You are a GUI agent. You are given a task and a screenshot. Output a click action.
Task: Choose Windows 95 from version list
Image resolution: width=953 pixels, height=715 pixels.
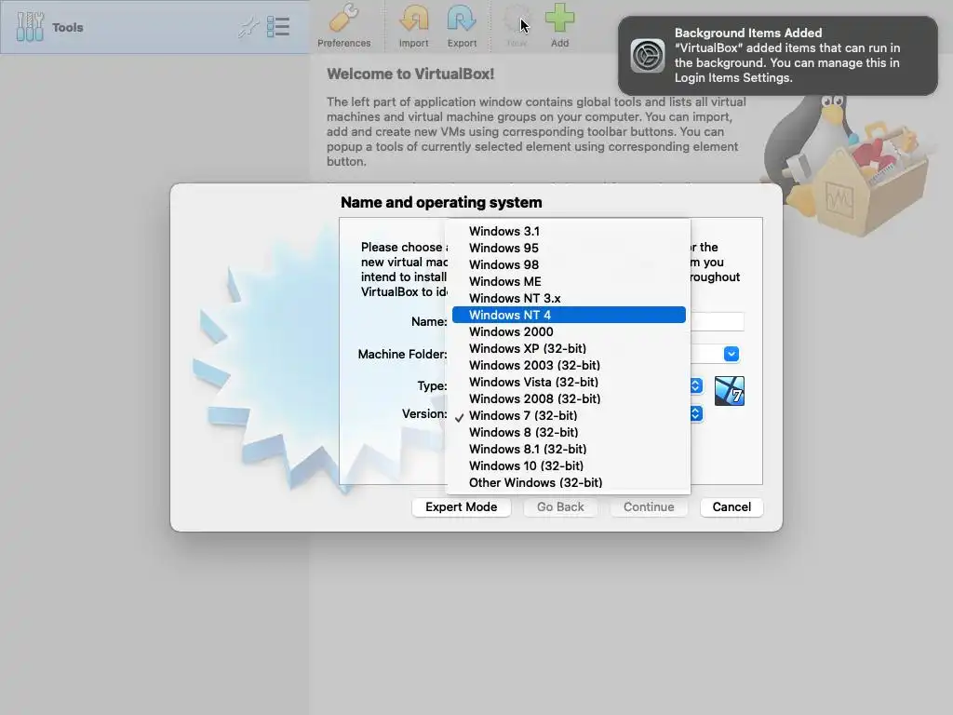click(569, 248)
